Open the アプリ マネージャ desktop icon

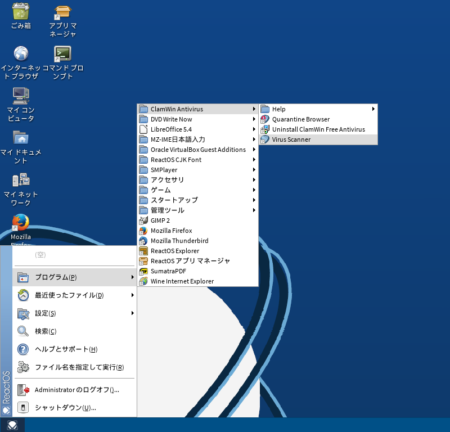62,12
